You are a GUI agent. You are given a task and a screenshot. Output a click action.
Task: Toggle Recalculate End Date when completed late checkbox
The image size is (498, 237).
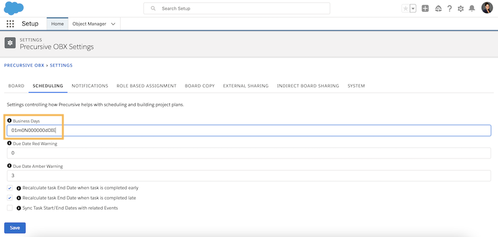tap(10, 198)
